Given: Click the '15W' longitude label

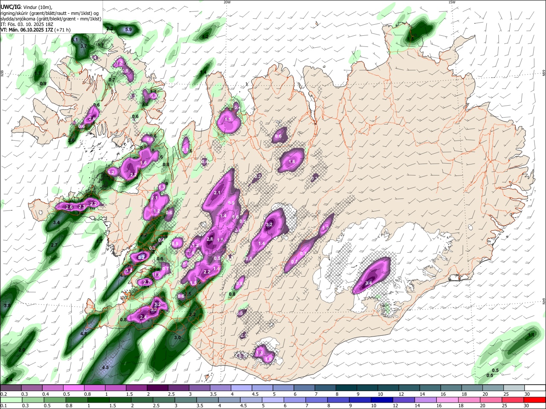Looking at the screenshot, I should 452,2.
